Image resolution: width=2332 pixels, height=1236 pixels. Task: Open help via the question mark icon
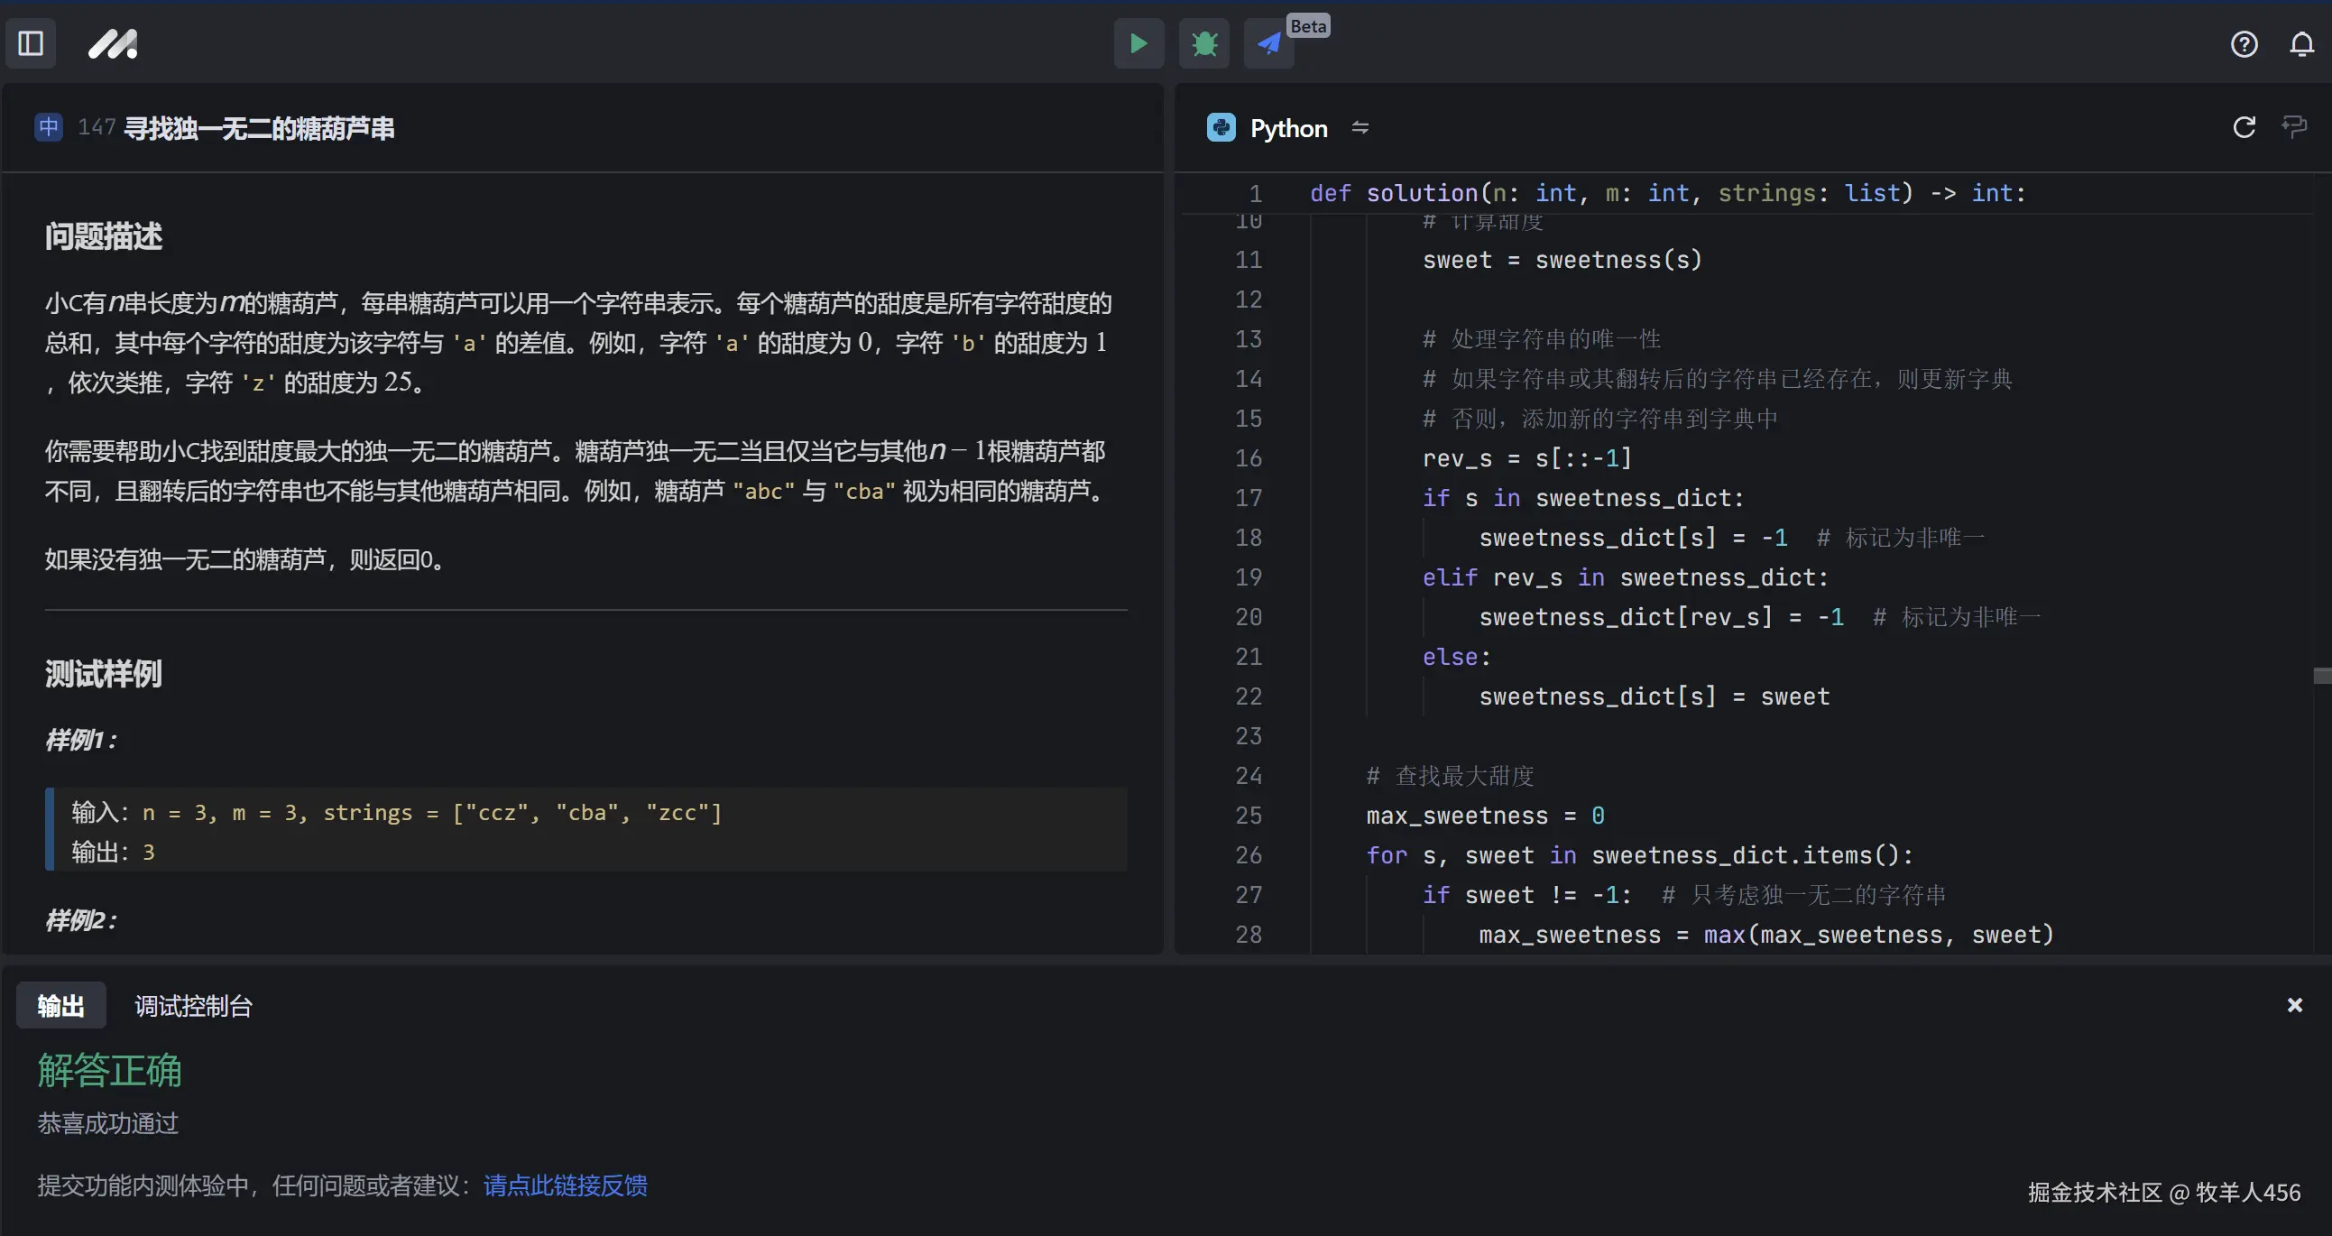click(x=2244, y=43)
